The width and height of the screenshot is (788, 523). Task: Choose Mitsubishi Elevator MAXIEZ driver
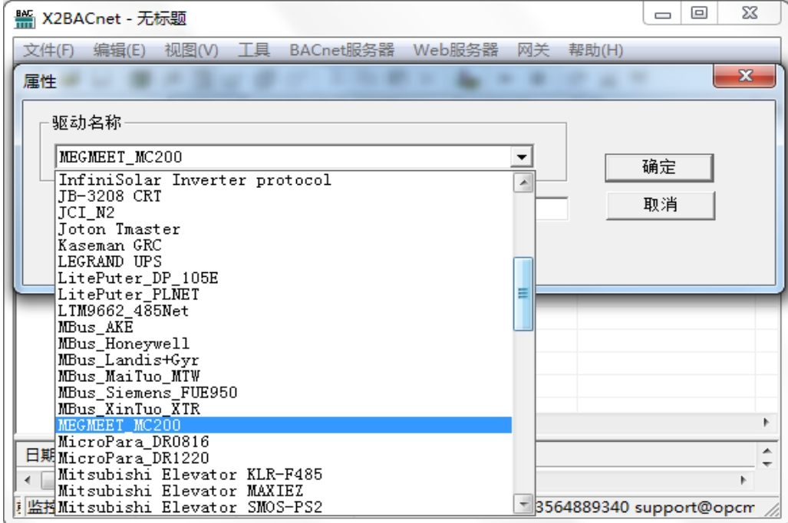[x=284, y=491]
